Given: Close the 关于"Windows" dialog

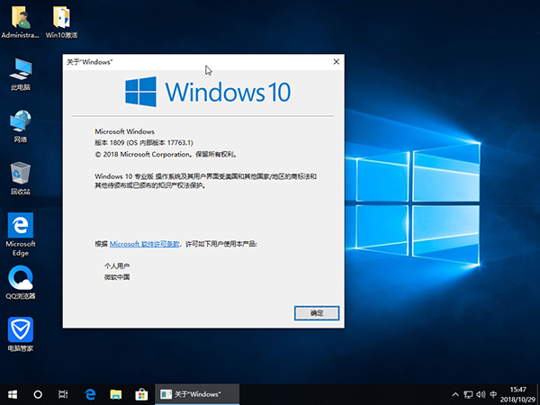Looking at the screenshot, I should [x=336, y=61].
